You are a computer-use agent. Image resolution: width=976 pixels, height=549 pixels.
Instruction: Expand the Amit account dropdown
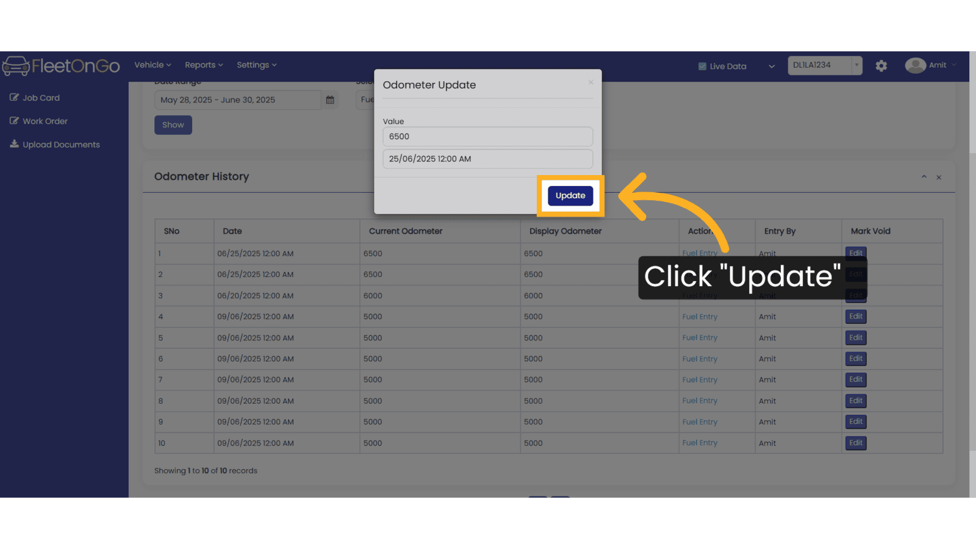[954, 65]
